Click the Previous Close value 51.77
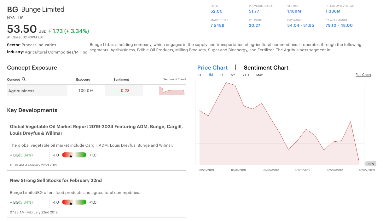This screenshot has width=389, height=221. 254,11
